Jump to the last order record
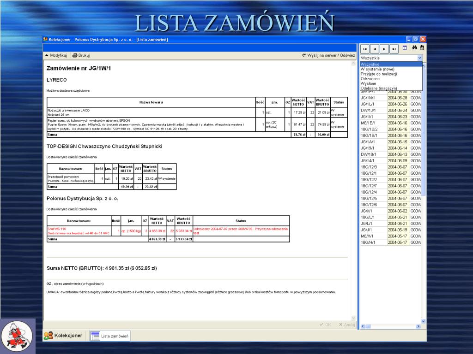 pos(394,49)
